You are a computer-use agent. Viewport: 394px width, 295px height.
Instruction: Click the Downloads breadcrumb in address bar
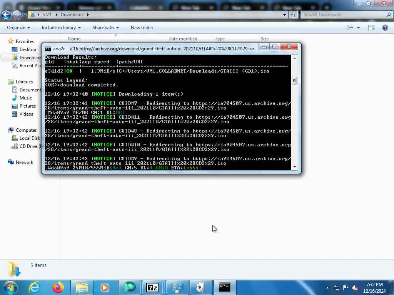pyautogui.click(x=72, y=15)
